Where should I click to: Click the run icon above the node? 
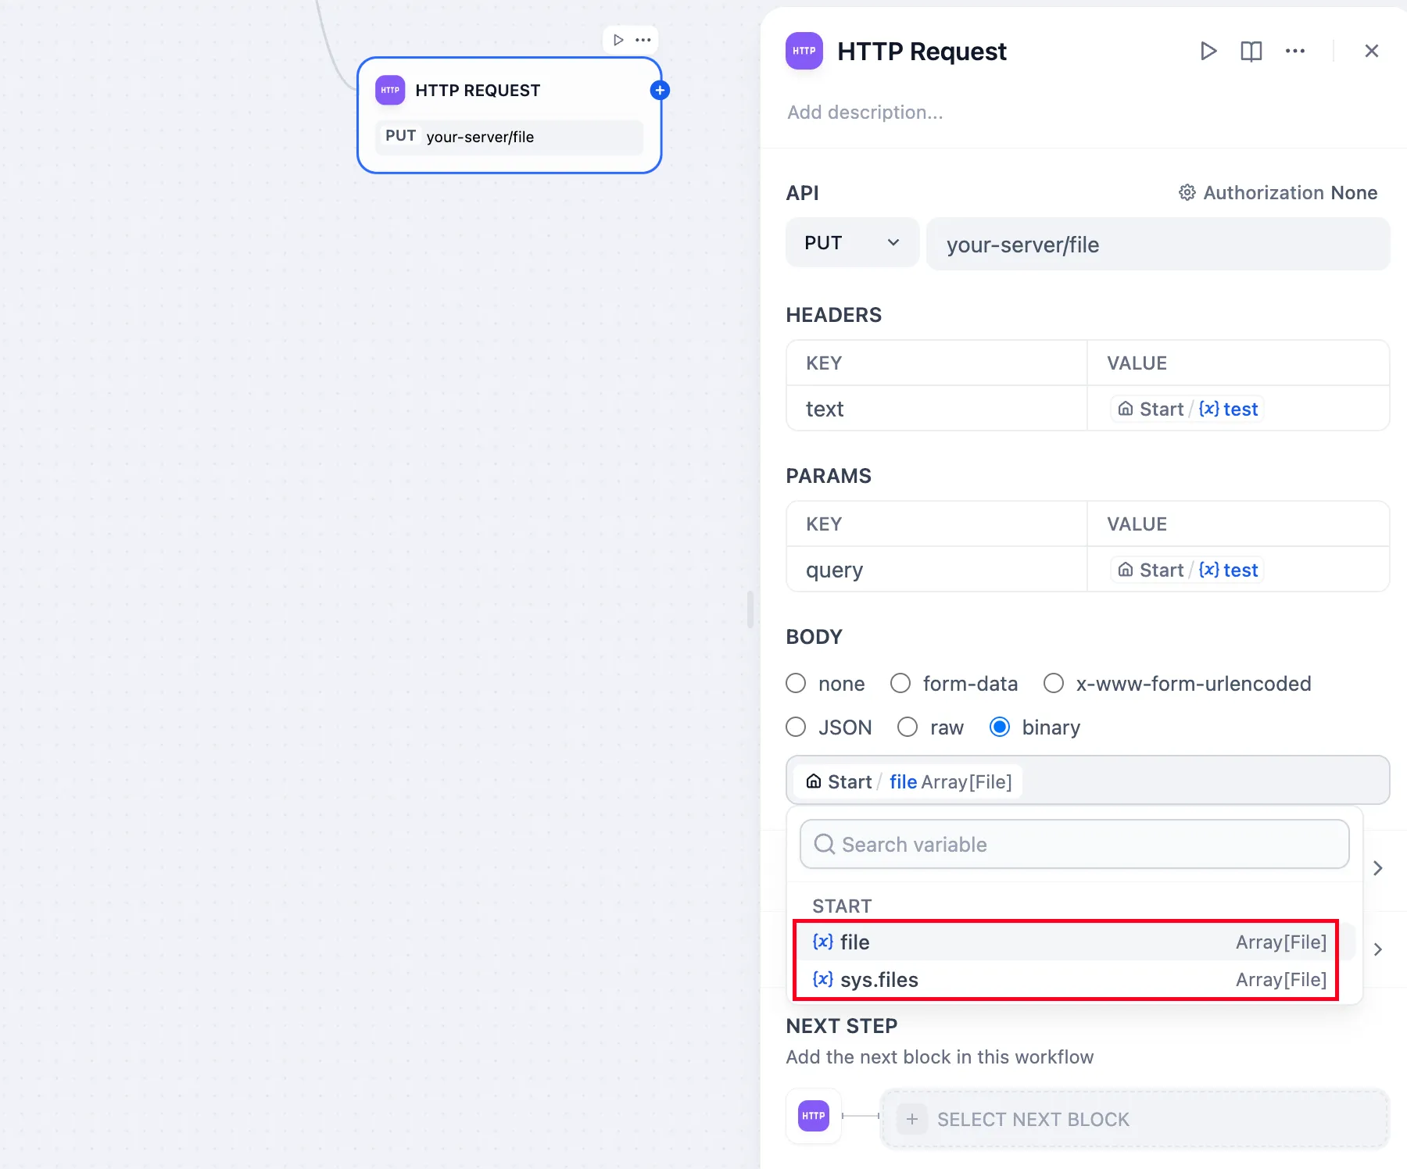(x=618, y=40)
